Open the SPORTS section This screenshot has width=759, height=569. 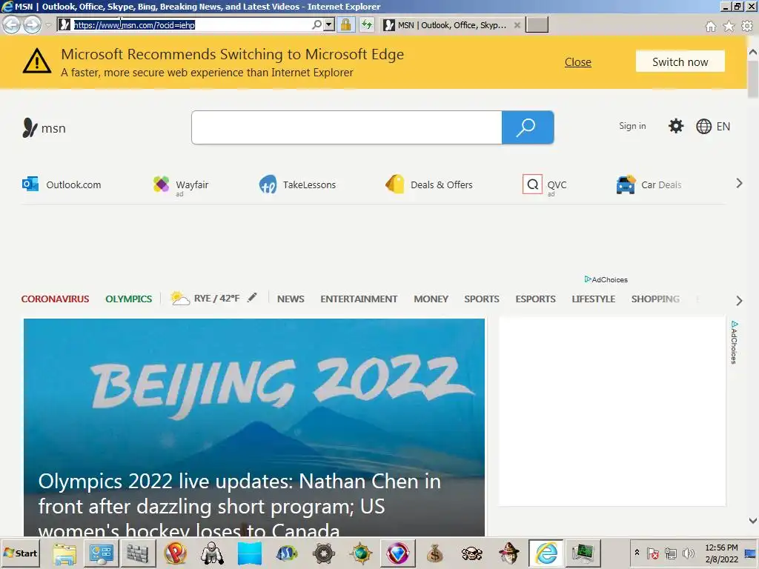[482, 299]
